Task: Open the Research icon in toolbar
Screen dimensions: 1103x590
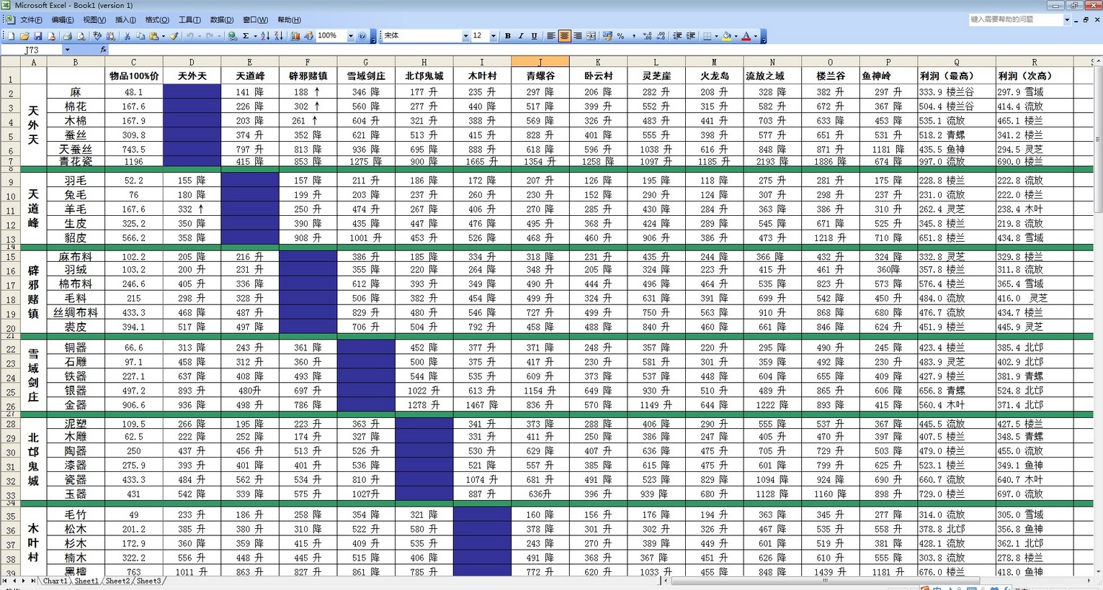Action: [x=110, y=36]
